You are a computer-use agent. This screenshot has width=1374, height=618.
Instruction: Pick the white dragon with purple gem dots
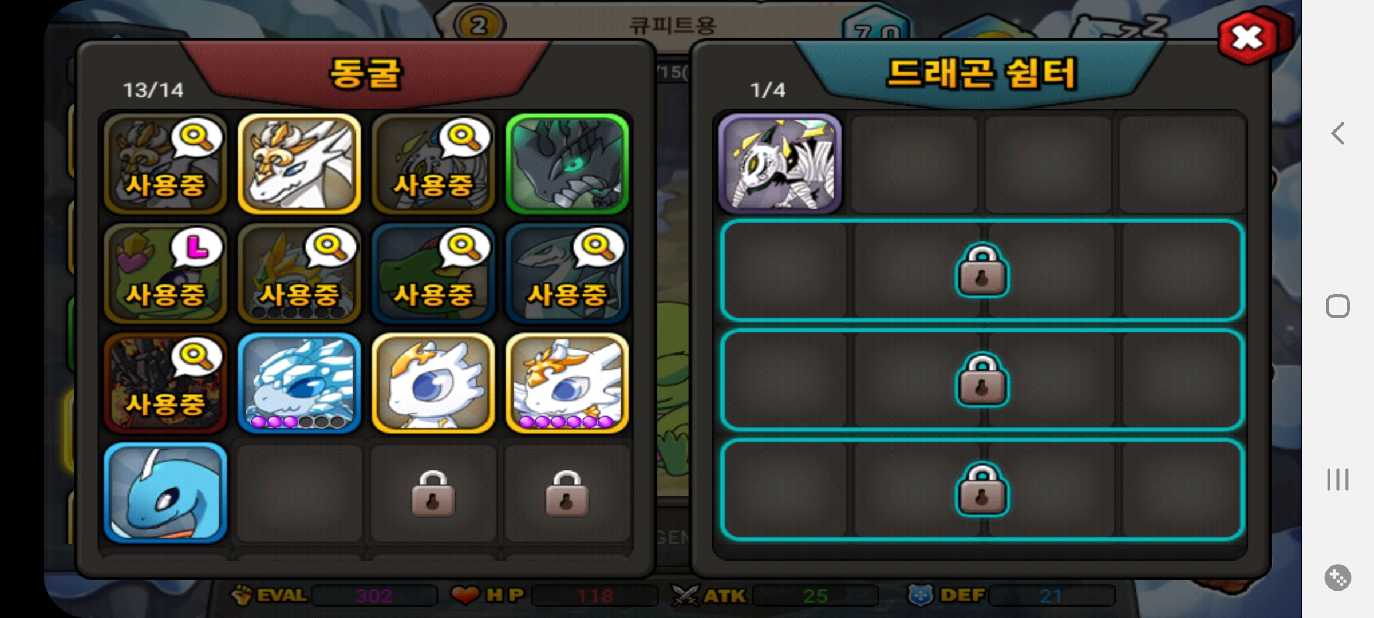(x=567, y=383)
